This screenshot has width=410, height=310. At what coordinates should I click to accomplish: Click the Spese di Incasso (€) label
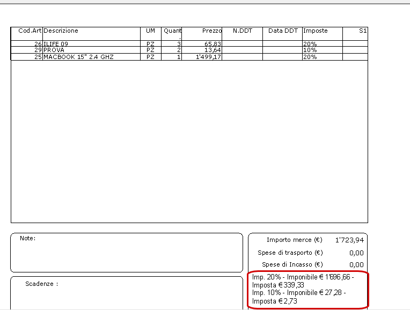click(x=292, y=264)
